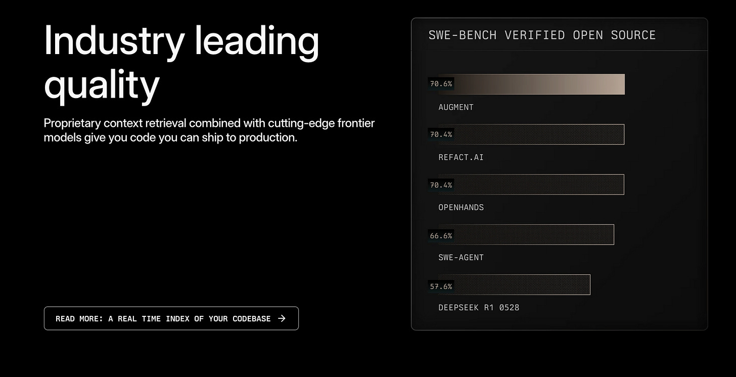Image resolution: width=736 pixels, height=377 pixels.
Task: Click the 70.6% score badge on the top bar
Action: point(441,84)
